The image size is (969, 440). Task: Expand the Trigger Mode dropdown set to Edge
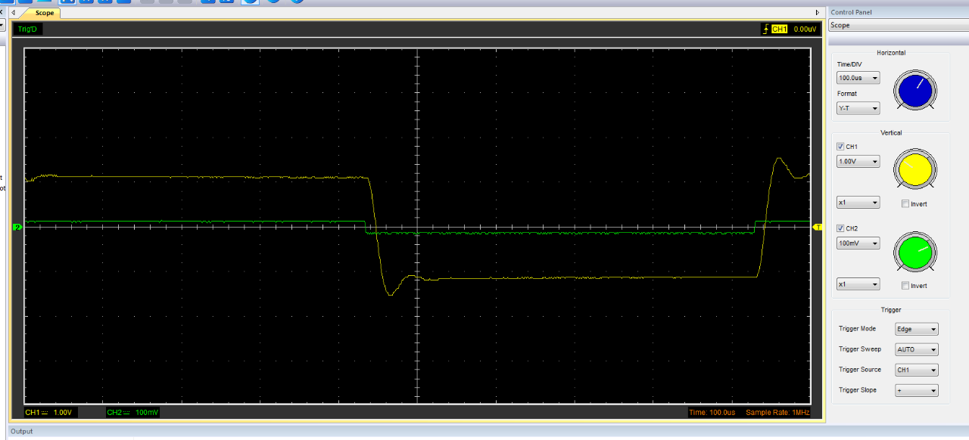(x=916, y=329)
